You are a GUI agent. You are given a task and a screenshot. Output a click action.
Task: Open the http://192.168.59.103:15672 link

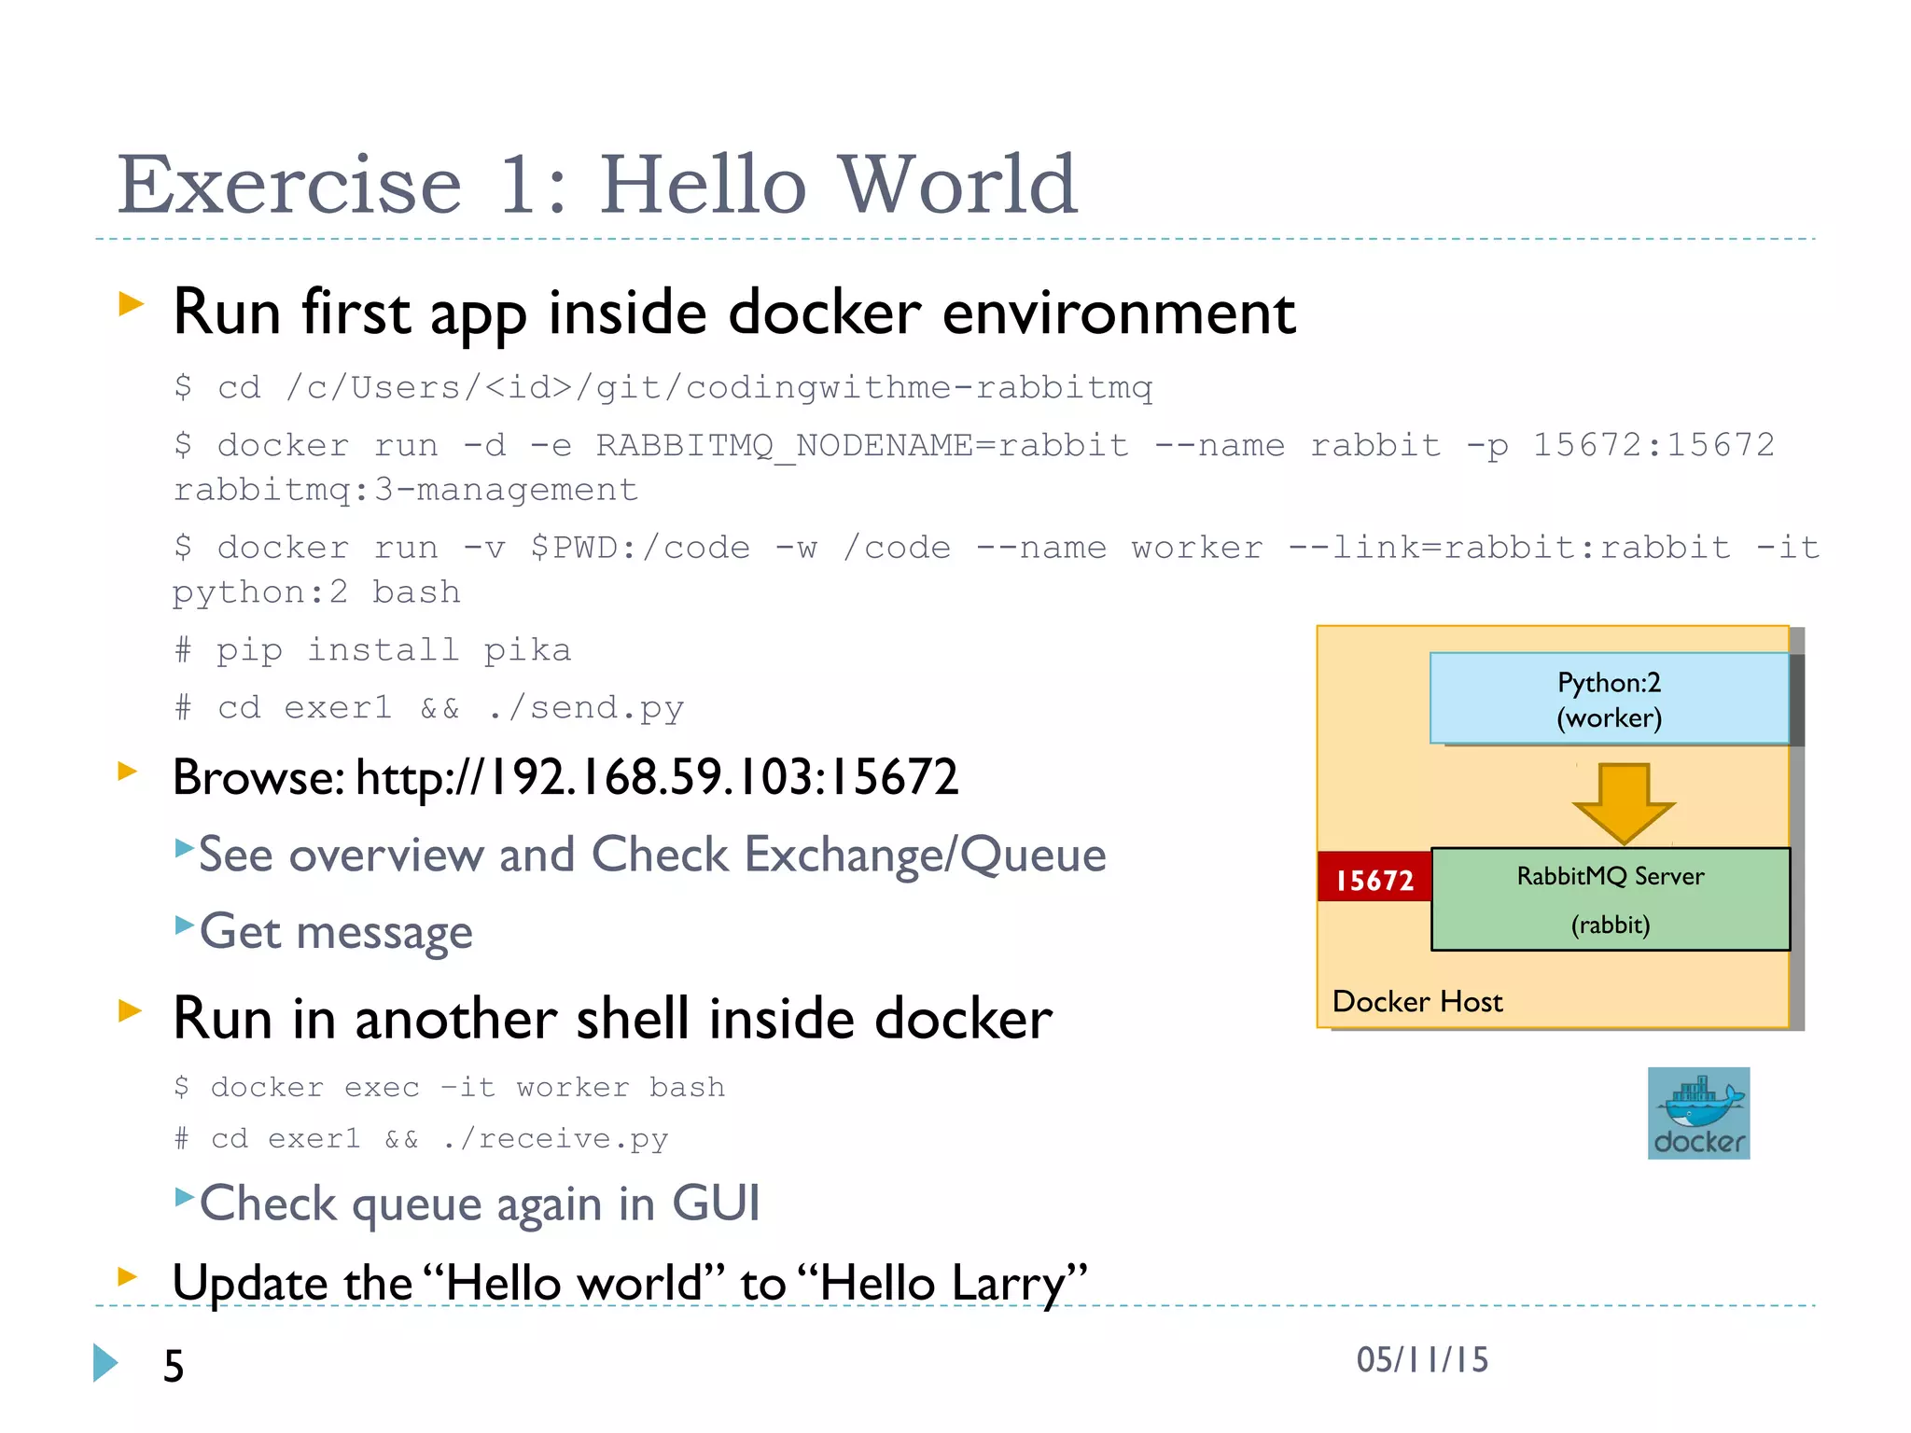pyautogui.click(x=657, y=777)
